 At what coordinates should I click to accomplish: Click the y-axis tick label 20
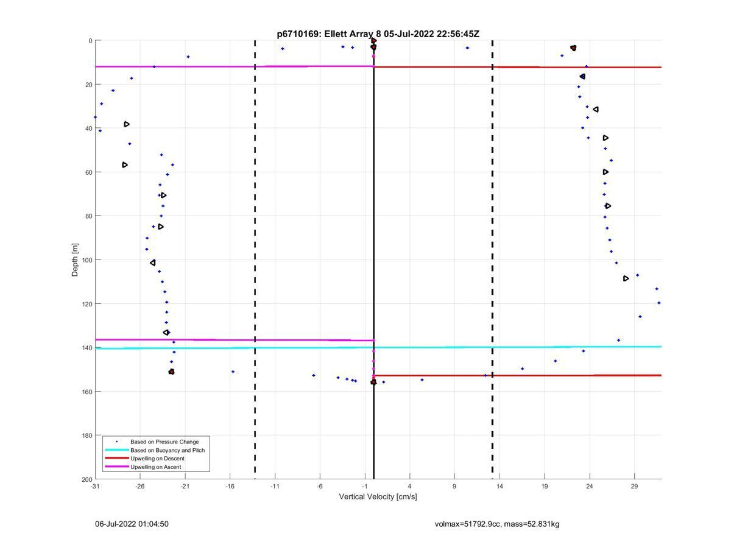pos(89,85)
